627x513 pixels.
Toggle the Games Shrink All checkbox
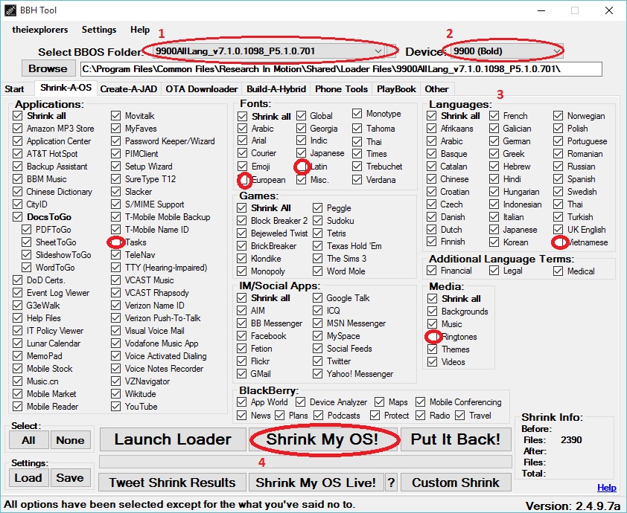tap(242, 208)
